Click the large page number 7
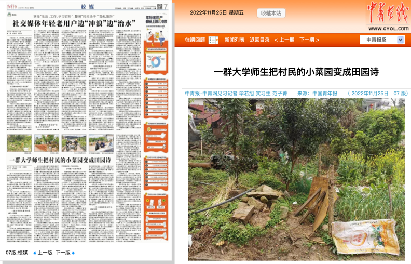This screenshot has height=264, width=411. (166, 7)
